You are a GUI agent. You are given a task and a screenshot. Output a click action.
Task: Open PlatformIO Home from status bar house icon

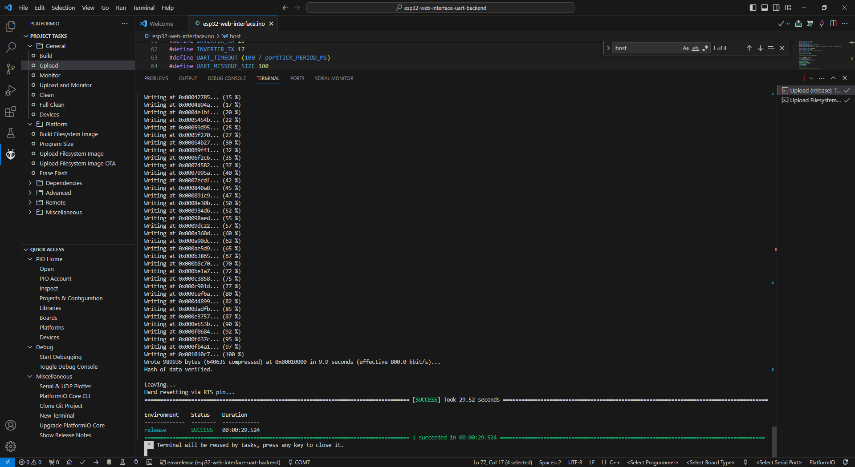(x=69, y=462)
